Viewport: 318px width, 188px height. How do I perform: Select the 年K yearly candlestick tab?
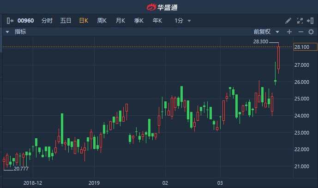pyautogui.click(x=157, y=21)
